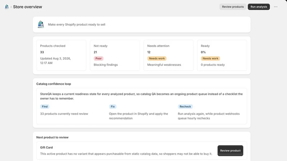287x161 pixels.
Task: Click the StoreQA readiness state paragraph
Action: coord(141,96)
